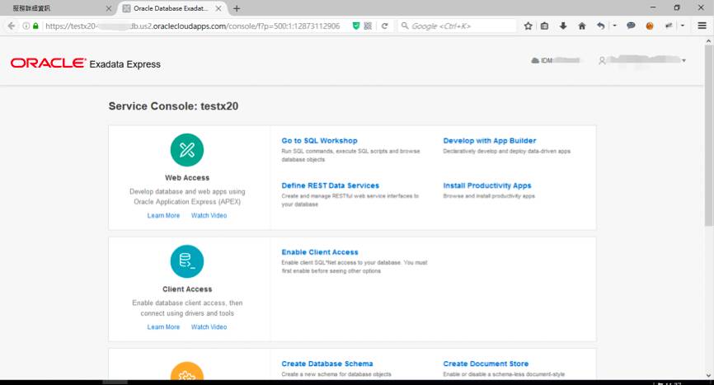Open Develop with App Builder link
Viewport: 714px width, 385px height.
click(490, 141)
